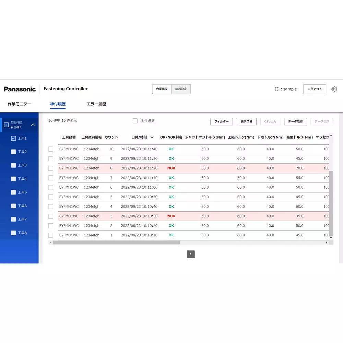Image resolution: width=343 pixels, height=343 pixels.
Task: Switch to the 作業モニター tab
Action: [x=19, y=104]
